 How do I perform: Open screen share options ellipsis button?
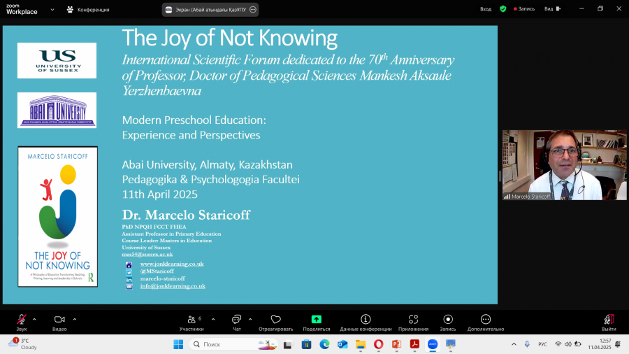pos(253,10)
